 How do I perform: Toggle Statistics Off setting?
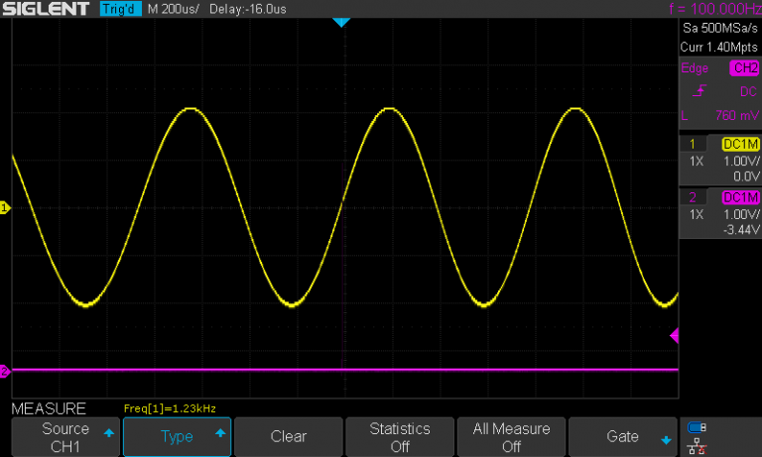(x=399, y=437)
